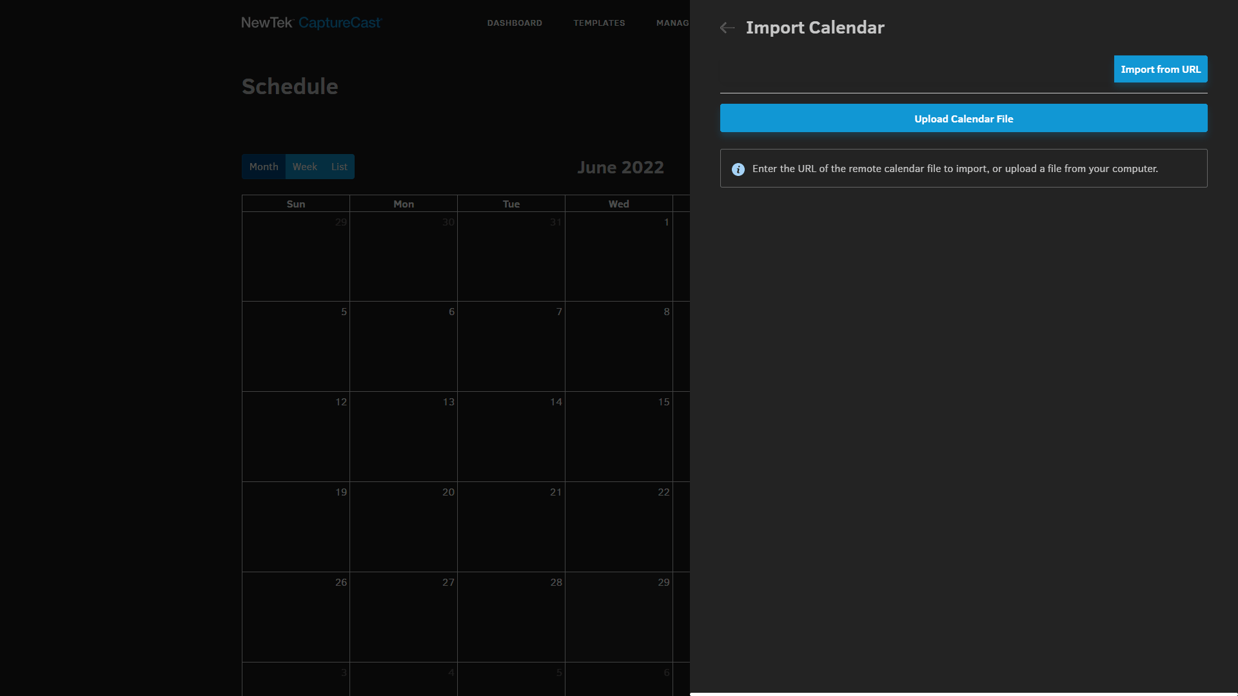Open the Dashboard menu item

tap(515, 23)
